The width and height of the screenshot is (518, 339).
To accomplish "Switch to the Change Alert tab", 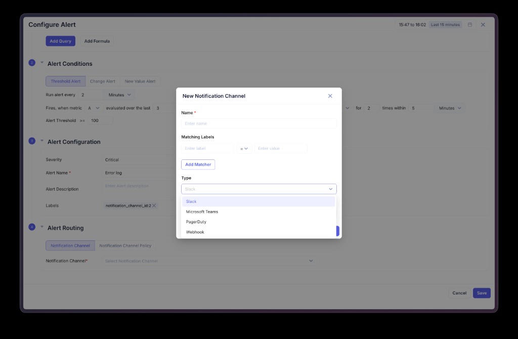I will 103,80.
